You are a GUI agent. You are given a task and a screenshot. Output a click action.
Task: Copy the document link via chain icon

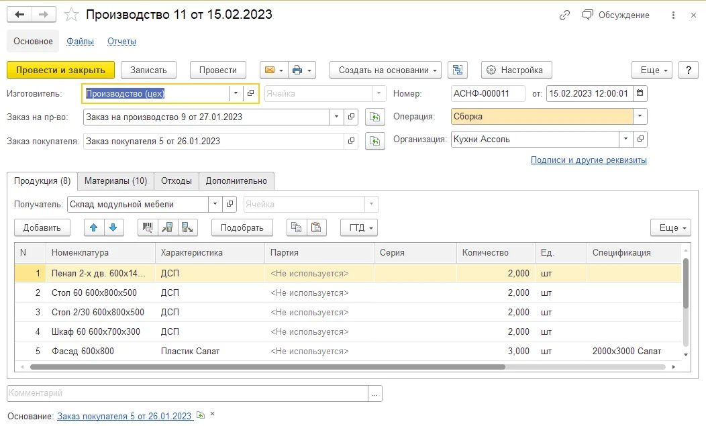point(564,15)
